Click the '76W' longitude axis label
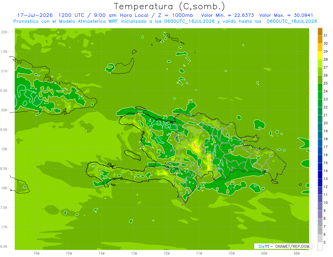Screen dimensions: 333x257 (36, 253)
